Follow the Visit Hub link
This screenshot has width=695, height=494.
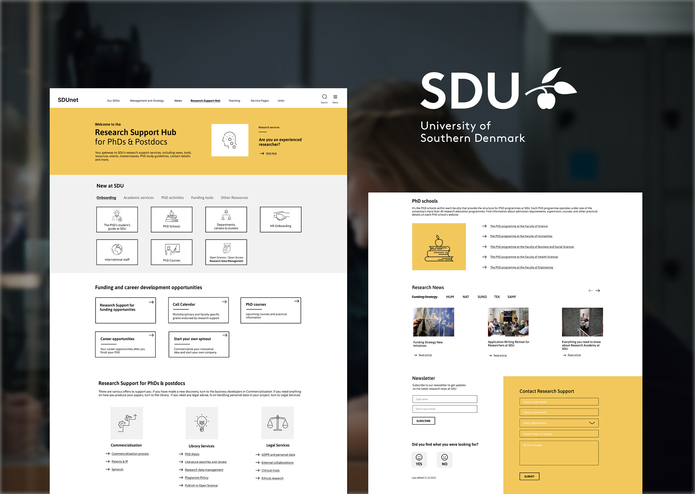(x=271, y=153)
